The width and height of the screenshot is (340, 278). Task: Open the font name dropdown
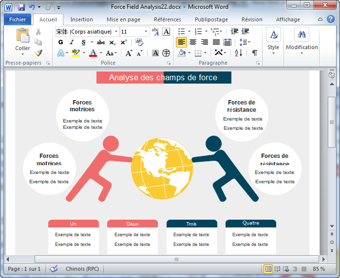pos(116,32)
